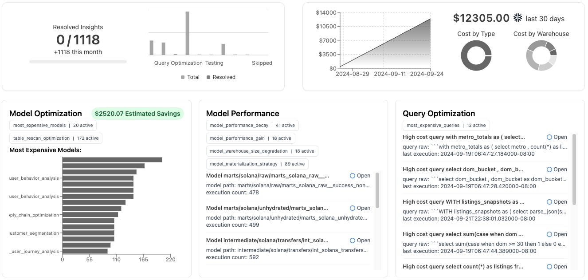588x280 pixels.
Task: Click the Snowflake logo beside $12305.00
Action: (517, 18)
